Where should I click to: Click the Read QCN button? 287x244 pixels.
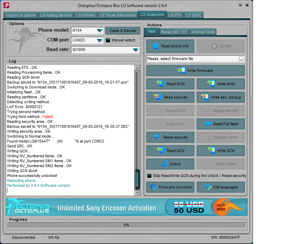(170, 151)
